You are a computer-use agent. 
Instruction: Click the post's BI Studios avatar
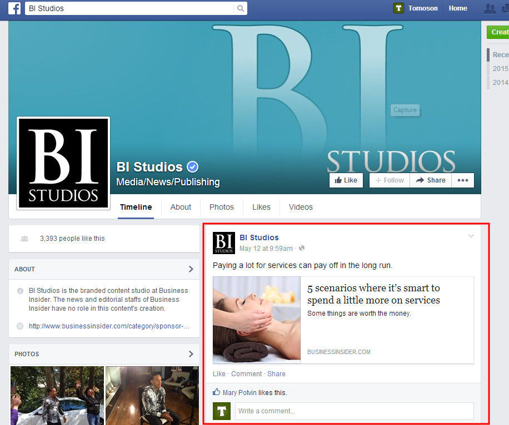click(x=224, y=243)
